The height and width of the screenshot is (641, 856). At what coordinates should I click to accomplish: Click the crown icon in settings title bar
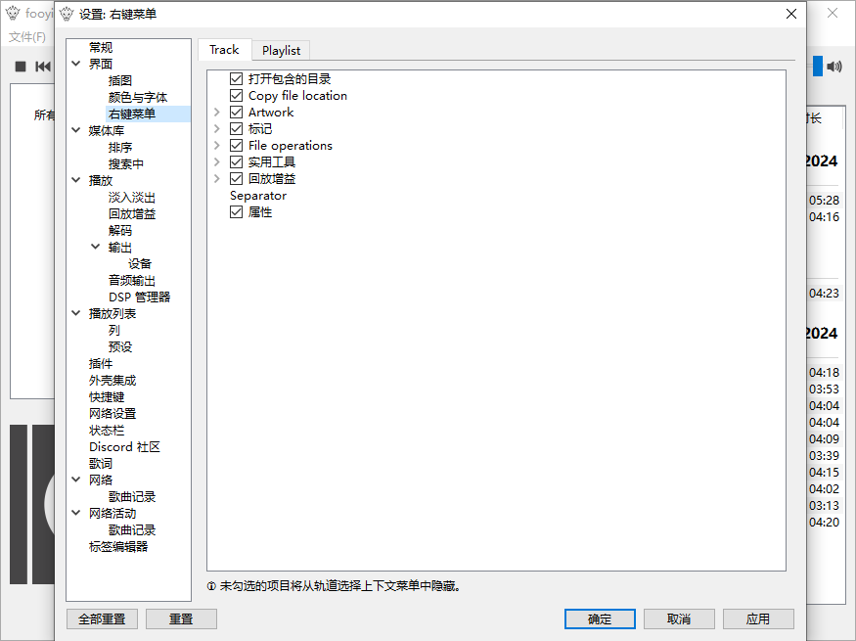(x=65, y=13)
